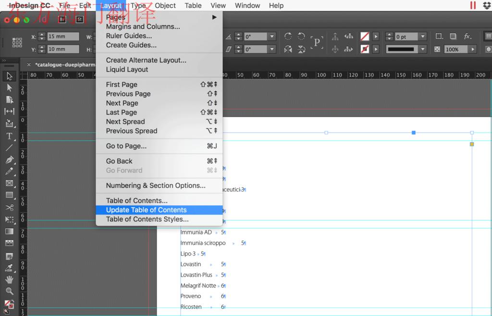Open the Help menu

(276, 5)
